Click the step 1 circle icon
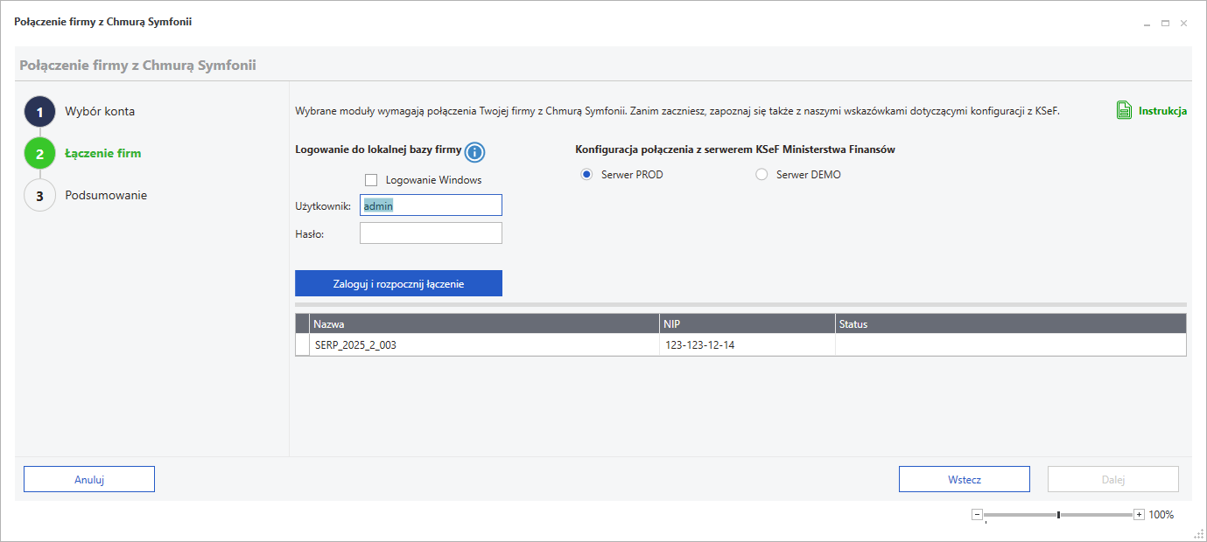Image resolution: width=1207 pixels, height=542 pixels. coord(39,112)
